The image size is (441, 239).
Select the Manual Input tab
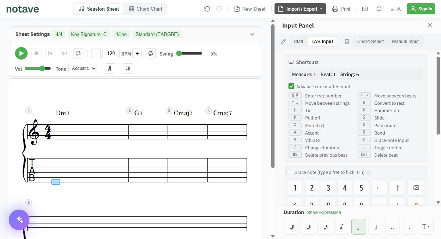click(405, 42)
